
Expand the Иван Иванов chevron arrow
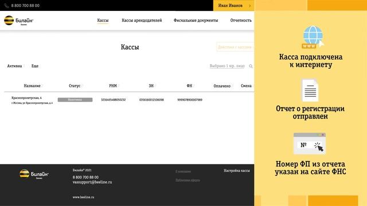click(250, 6)
